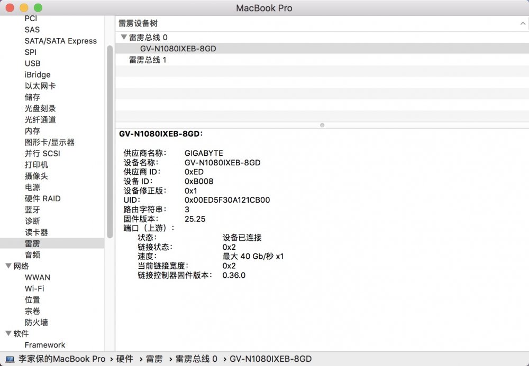
Task: Select the 网络 category label
Action: [x=21, y=266]
